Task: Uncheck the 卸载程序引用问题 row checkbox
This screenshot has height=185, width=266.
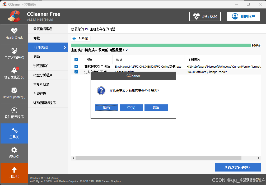Action: click(76, 67)
